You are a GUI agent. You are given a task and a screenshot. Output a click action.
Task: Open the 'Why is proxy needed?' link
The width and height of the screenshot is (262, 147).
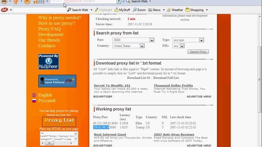[60, 18]
